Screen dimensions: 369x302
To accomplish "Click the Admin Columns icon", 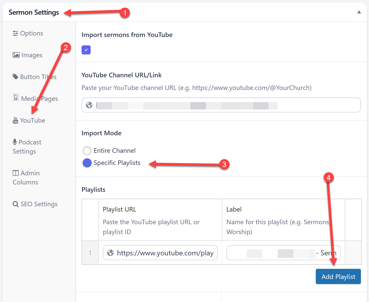I will [x=16, y=173].
